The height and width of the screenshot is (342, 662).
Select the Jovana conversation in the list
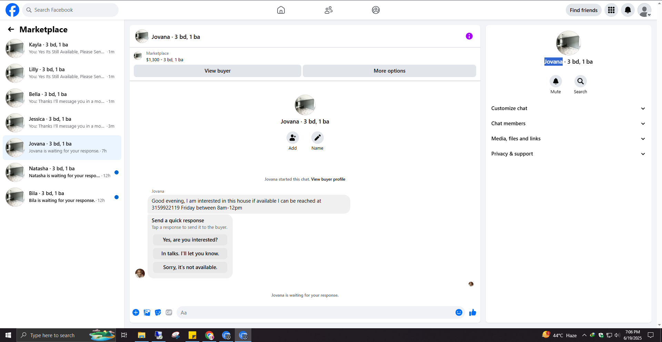tap(62, 148)
